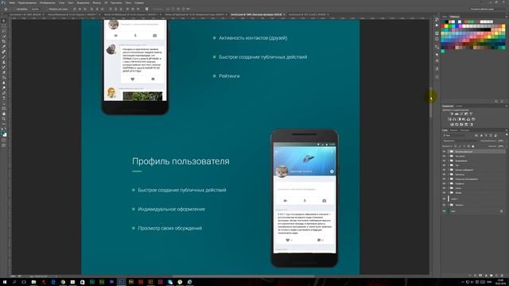509x286 pixels.
Task: Select the Blur tool
Action: (x=4, y=83)
